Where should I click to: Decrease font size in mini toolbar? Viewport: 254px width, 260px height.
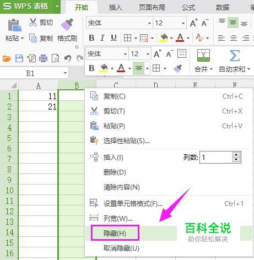tap(170, 54)
